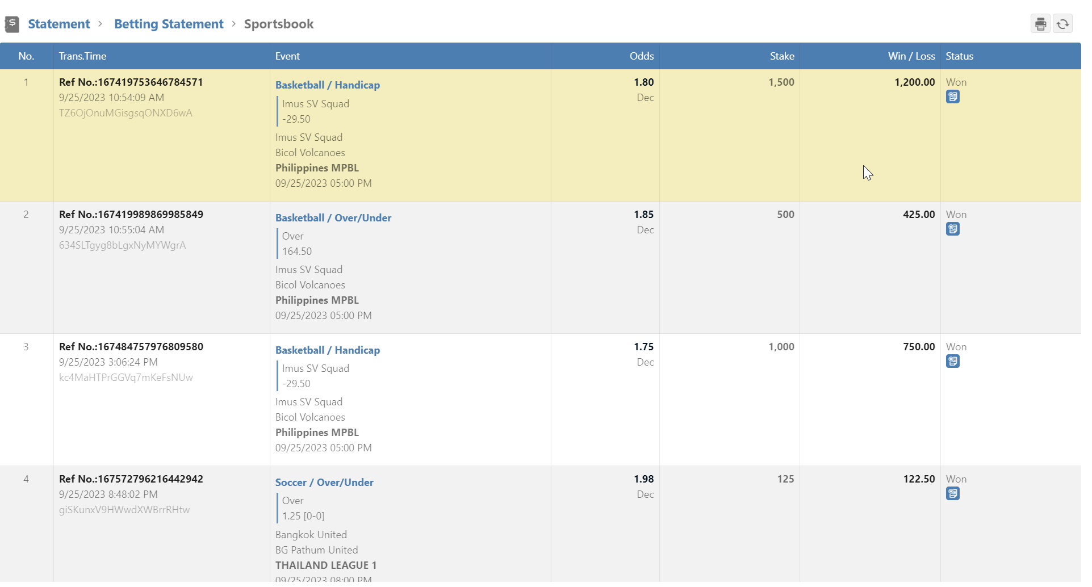Image resolution: width=1092 pixels, height=587 pixels.
Task: Open bet details icon for row 1
Action: click(952, 97)
